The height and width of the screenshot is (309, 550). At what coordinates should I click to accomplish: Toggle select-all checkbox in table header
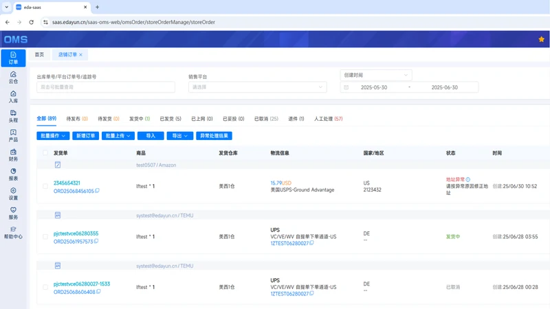point(45,152)
